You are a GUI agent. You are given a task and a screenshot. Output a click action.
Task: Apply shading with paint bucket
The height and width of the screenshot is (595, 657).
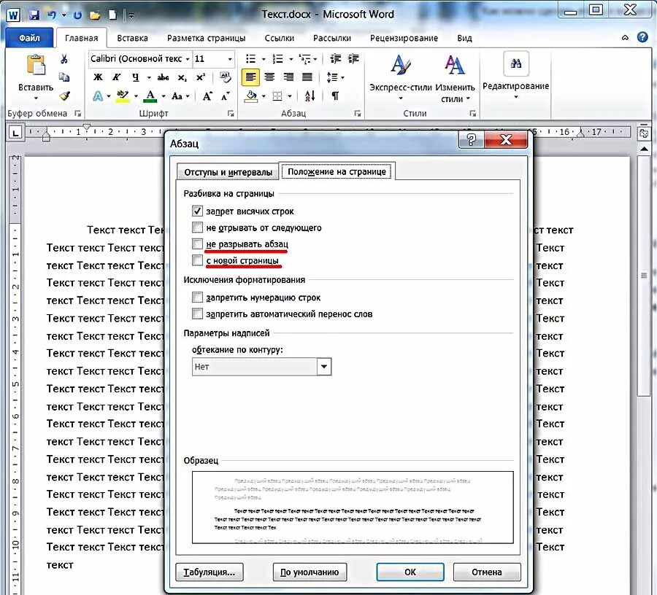(x=250, y=96)
